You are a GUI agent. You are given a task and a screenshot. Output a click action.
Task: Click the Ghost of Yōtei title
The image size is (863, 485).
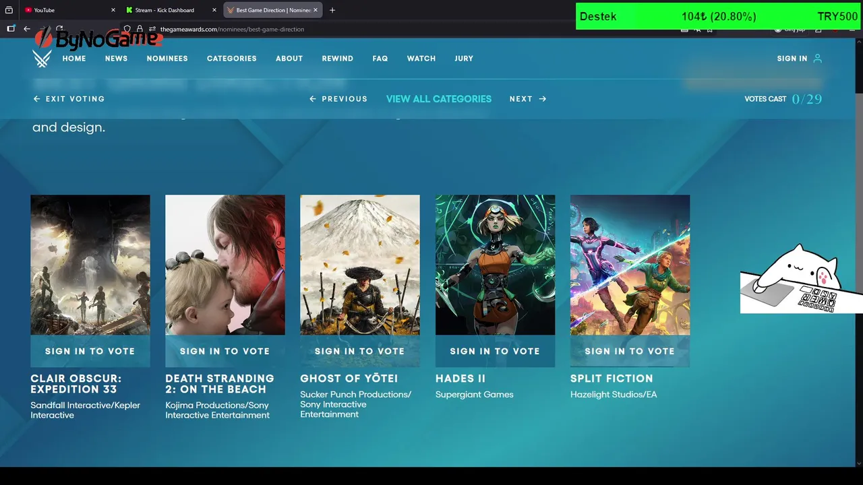click(349, 379)
